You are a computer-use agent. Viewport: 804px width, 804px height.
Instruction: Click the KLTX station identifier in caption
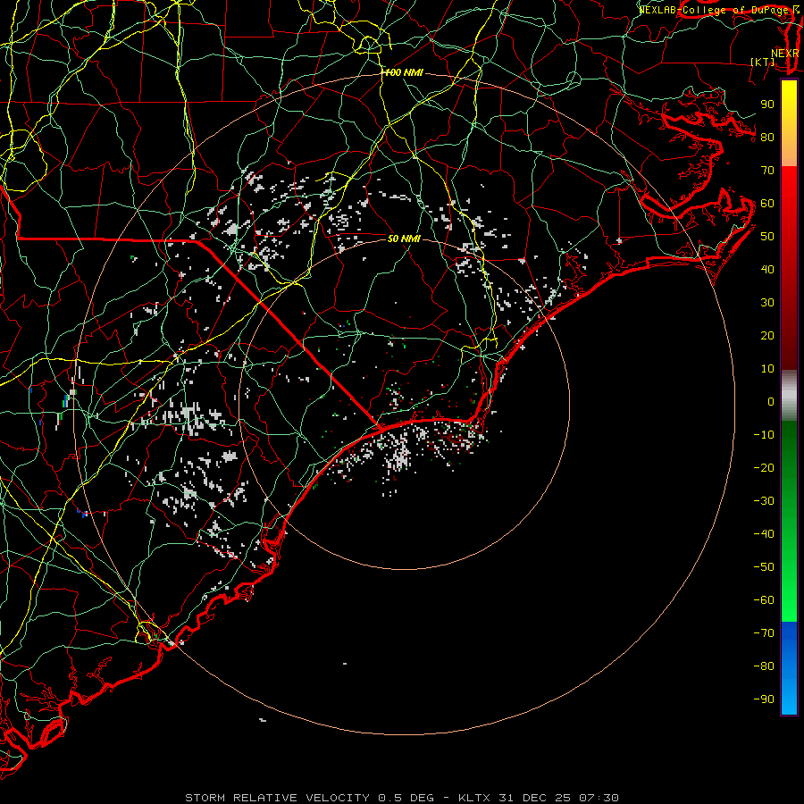(x=474, y=798)
